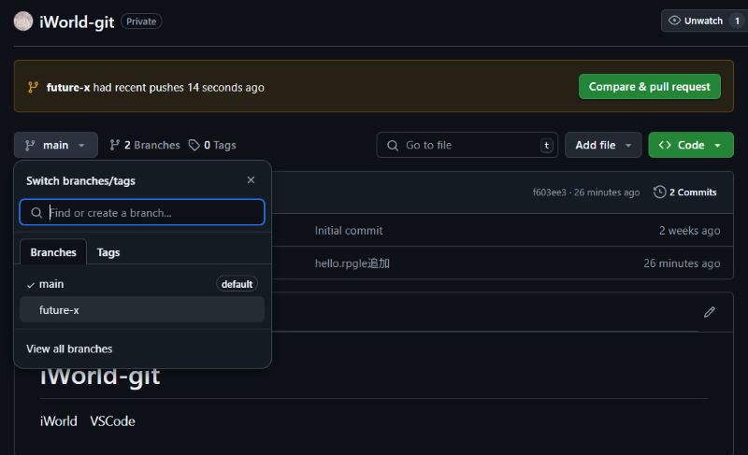
Task: Click the watcher count badge showing 1
Action: (x=737, y=21)
